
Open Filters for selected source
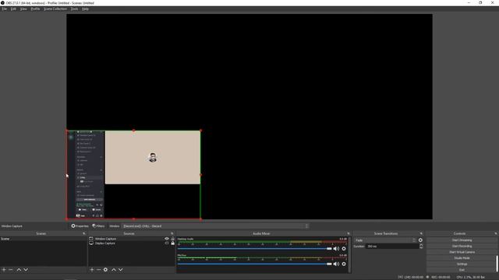(x=99, y=226)
